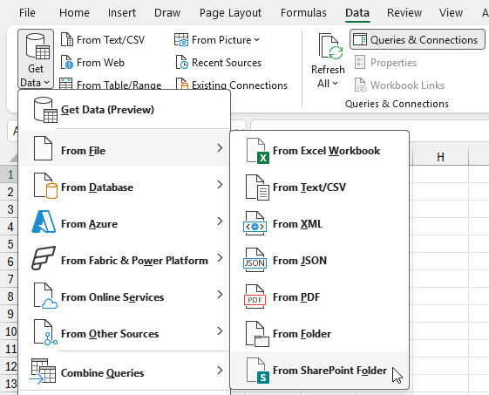Switch to the Page Layout tab
This screenshot has width=489, height=395.
coord(230,13)
